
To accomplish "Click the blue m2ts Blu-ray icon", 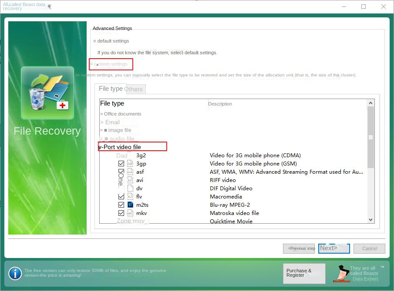I will [130, 205].
